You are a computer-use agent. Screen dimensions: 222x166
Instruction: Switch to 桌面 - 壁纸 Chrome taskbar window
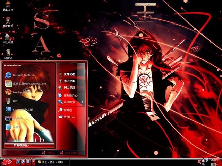(x=53, y=162)
